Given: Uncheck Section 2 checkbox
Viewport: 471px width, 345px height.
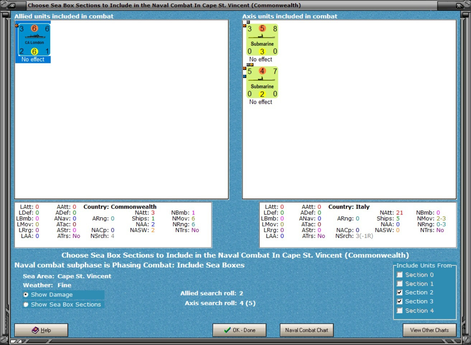Looking at the screenshot, I should (400, 292).
